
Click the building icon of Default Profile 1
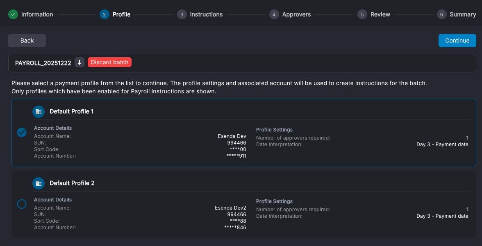click(x=39, y=111)
